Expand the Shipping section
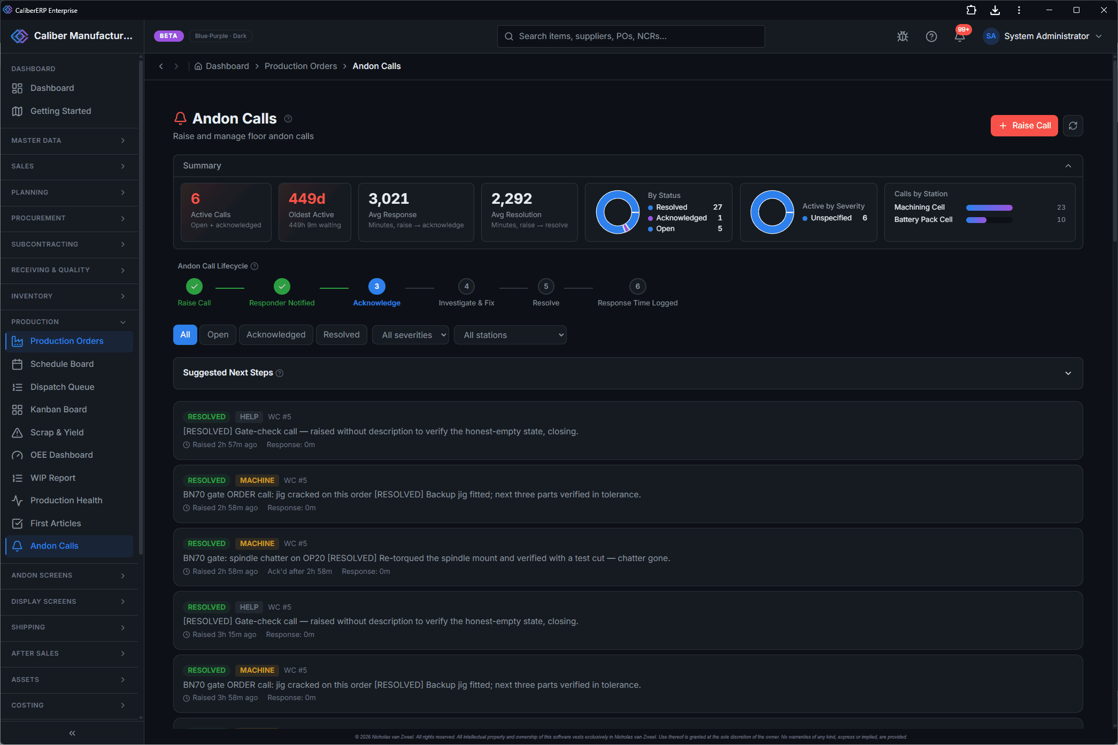 point(69,627)
